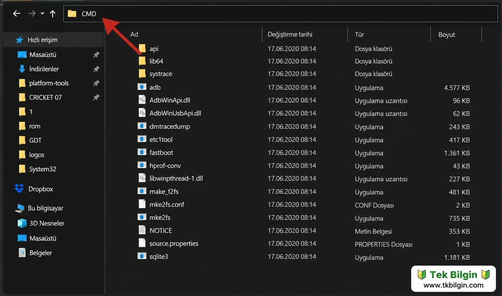The height and width of the screenshot is (296, 502).
Task: Select source.properties file icon
Action: coord(142,243)
